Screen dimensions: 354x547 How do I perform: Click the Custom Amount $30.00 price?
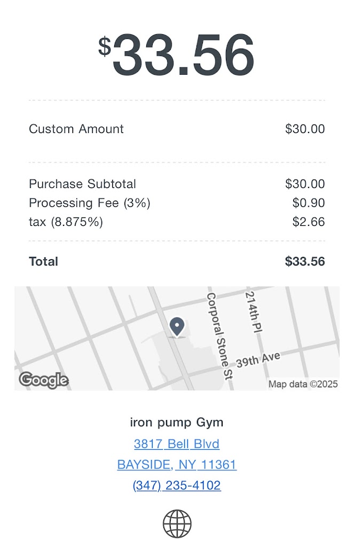(x=305, y=129)
